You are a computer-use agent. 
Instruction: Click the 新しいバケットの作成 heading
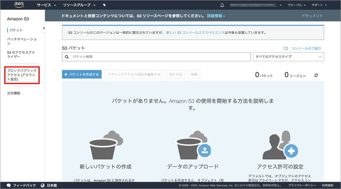[105, 166]
